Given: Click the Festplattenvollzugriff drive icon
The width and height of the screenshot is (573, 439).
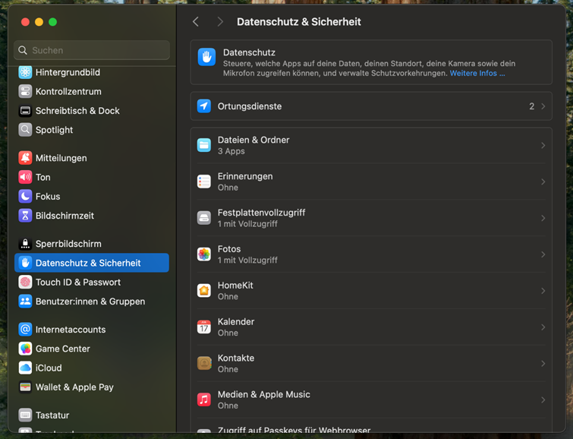Looking at the screenshot, I should pyautogui.click(x=204, y=218).
